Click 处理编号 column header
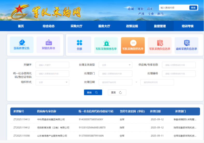204x143 pixels. coord(19,111)
